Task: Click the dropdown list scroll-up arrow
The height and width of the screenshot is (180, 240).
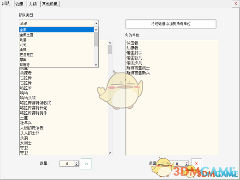Action: [x=96, y=30]
